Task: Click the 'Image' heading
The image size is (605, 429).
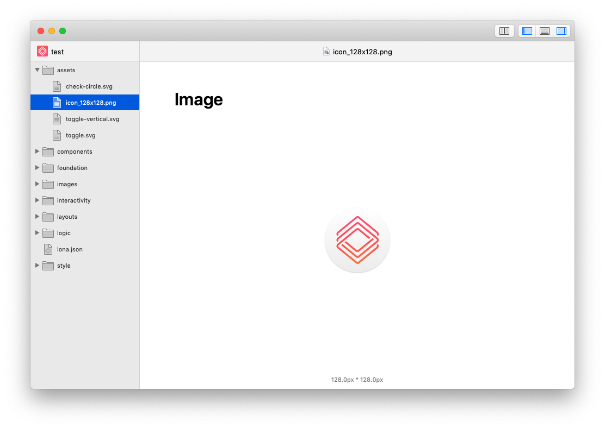Action: coord(199,99)
